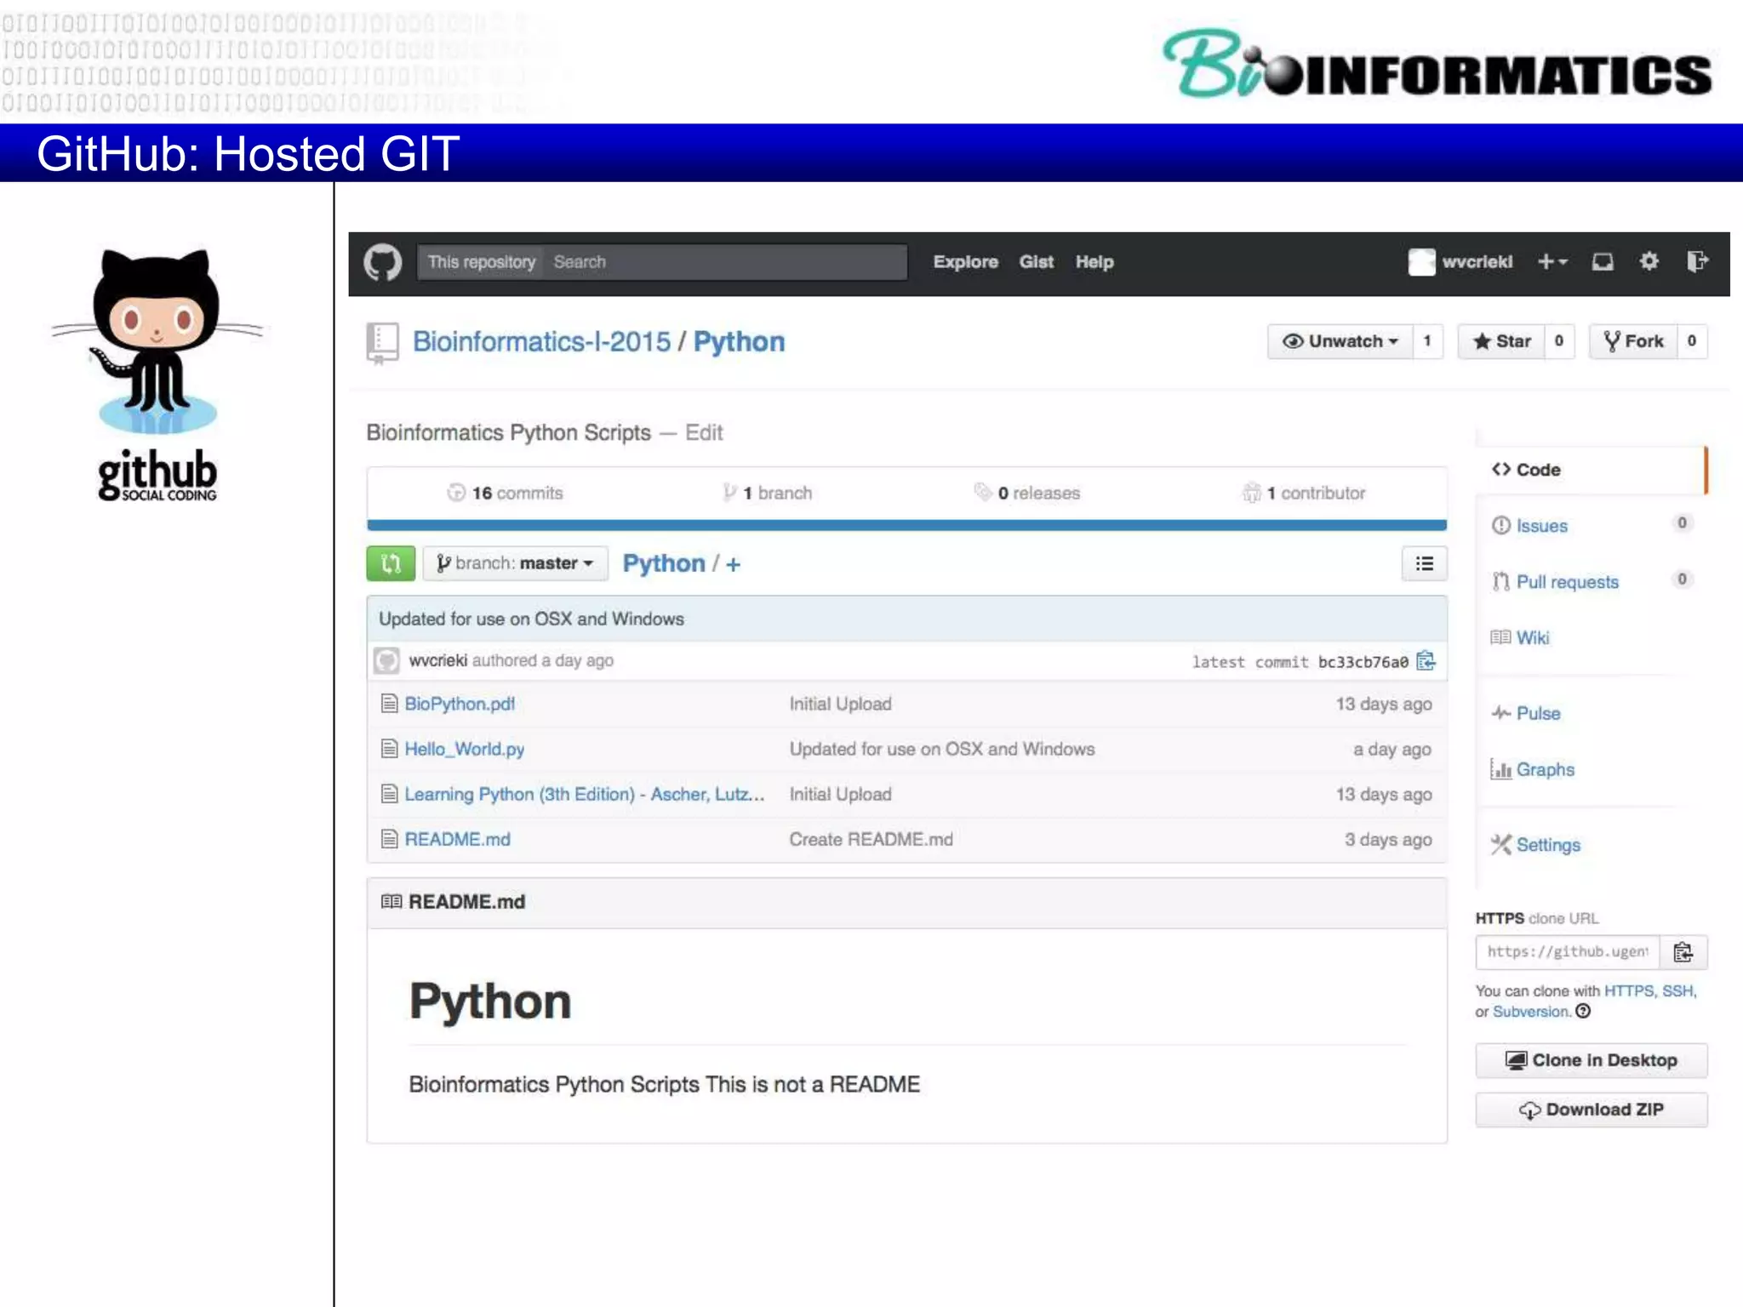
Task: Click the BioPython.pdf file icon
Action: 389,704
